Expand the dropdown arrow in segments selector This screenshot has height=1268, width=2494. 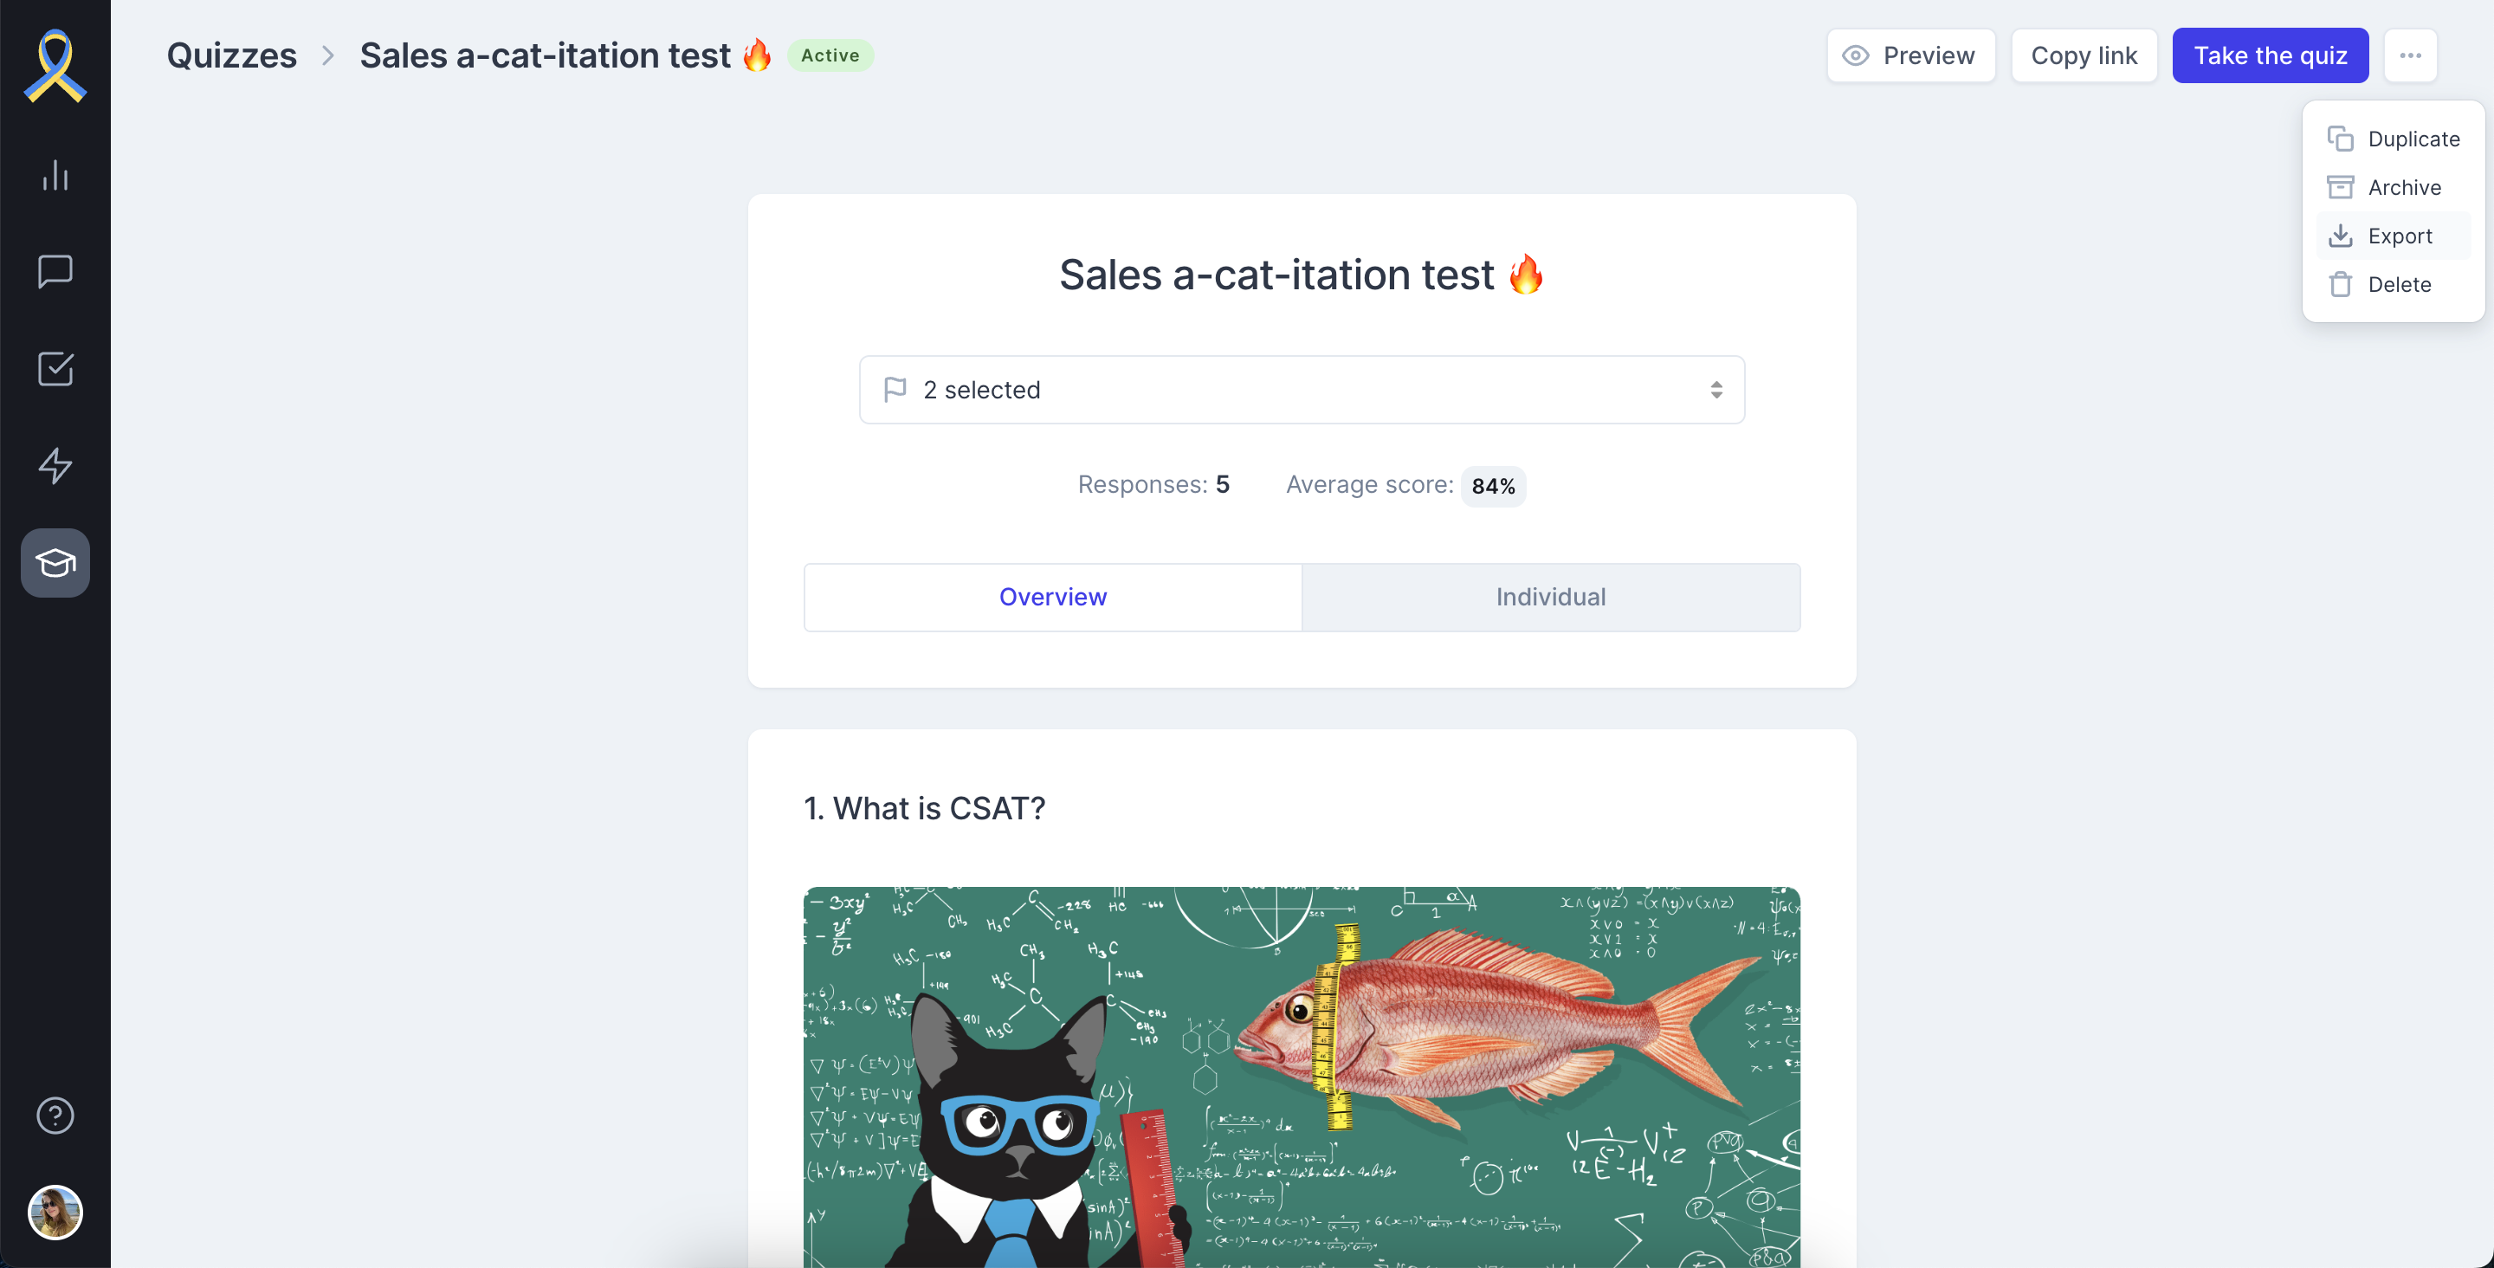[1716, 388]
